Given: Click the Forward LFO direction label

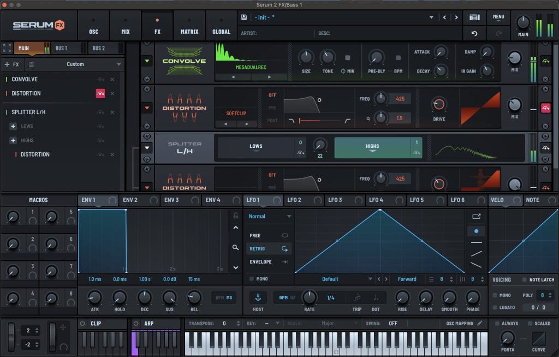Looking at the screenshot, I should coord(407,279).
